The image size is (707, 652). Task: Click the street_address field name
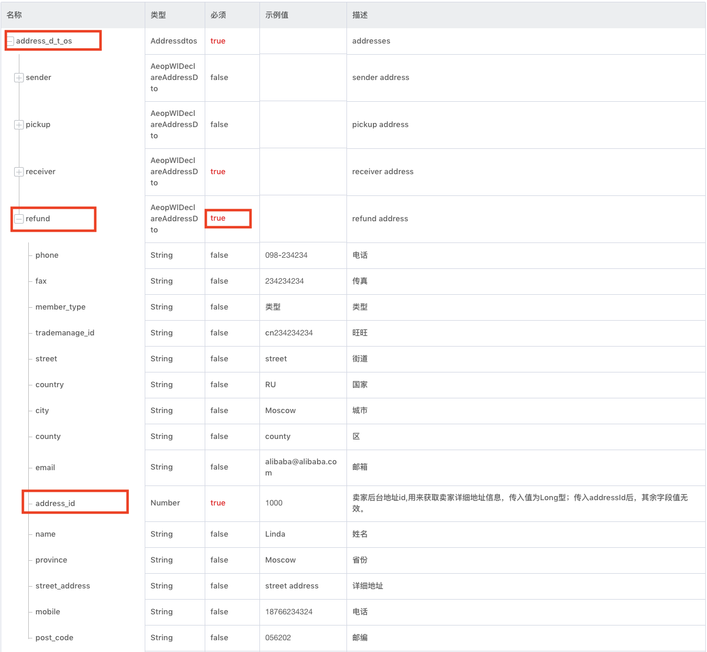pos(63,586)
